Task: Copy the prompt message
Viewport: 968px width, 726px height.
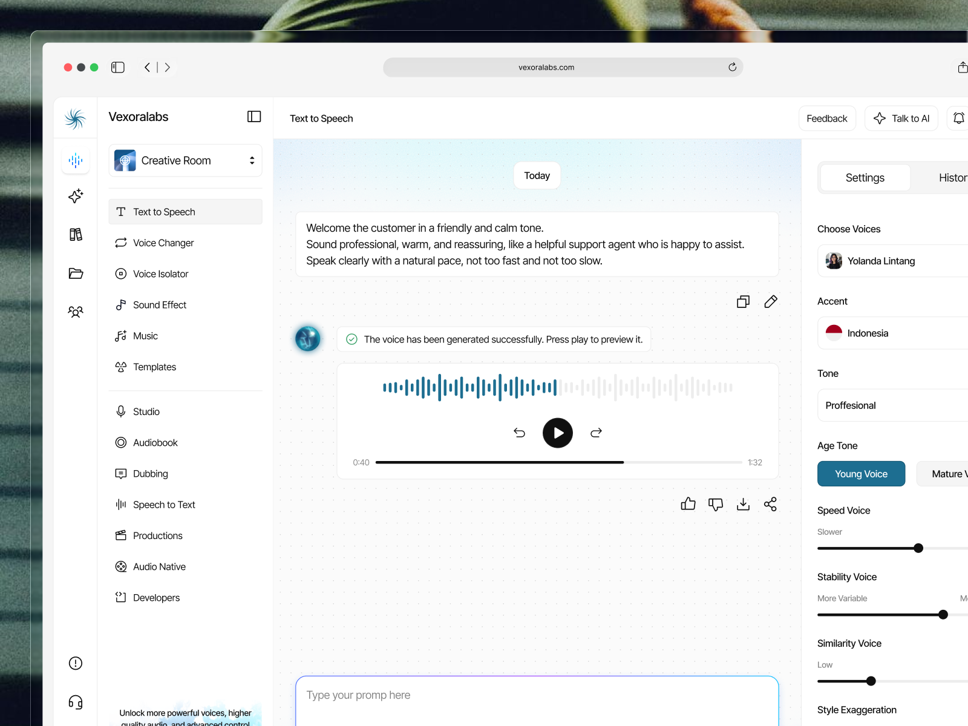Action: pyautogui.click(x=743, y=301)
